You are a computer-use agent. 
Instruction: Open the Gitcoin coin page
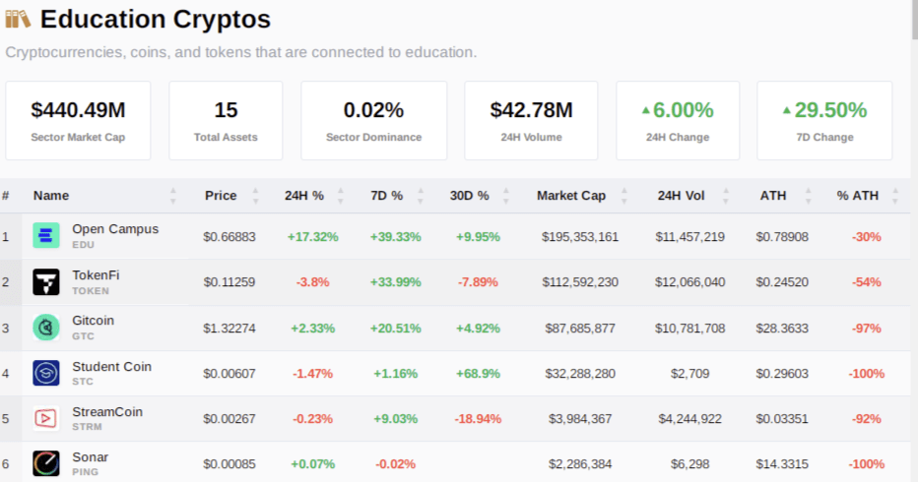click(x=94, y=321)
